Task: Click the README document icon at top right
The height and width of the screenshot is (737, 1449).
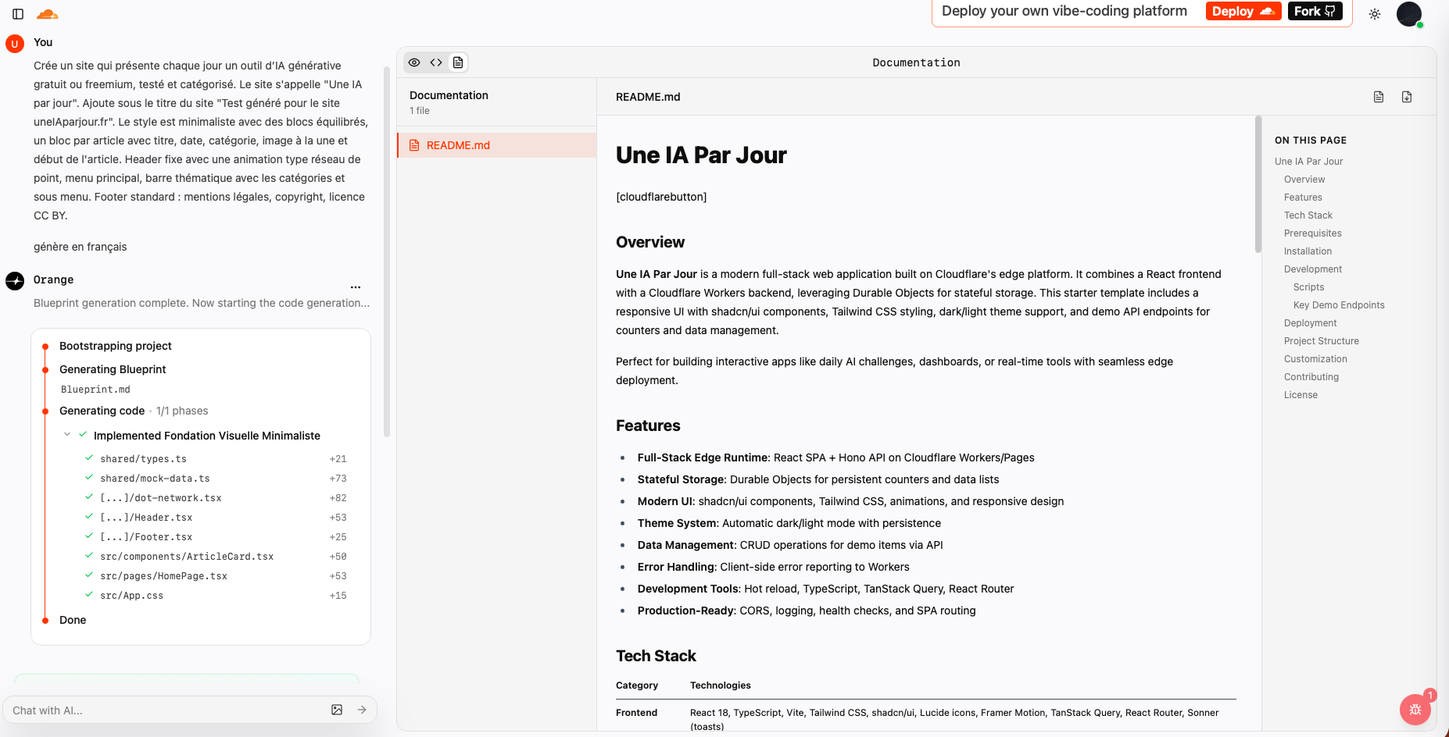Action: coord(1379,97)
